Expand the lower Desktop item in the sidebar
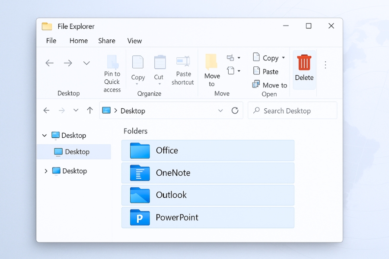Screen dimensions: 389x259 tap(46, 171)
